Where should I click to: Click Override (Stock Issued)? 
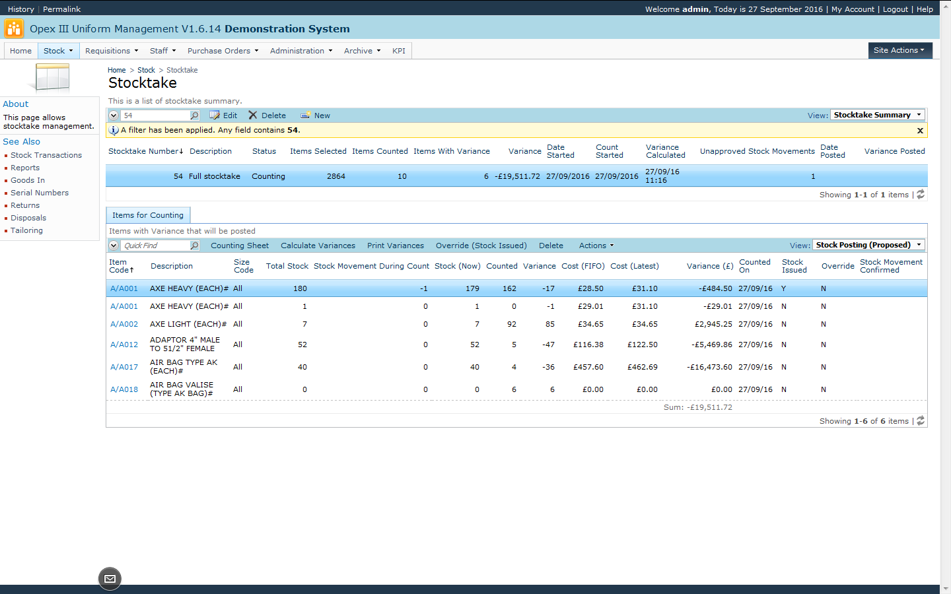[481, 246]
